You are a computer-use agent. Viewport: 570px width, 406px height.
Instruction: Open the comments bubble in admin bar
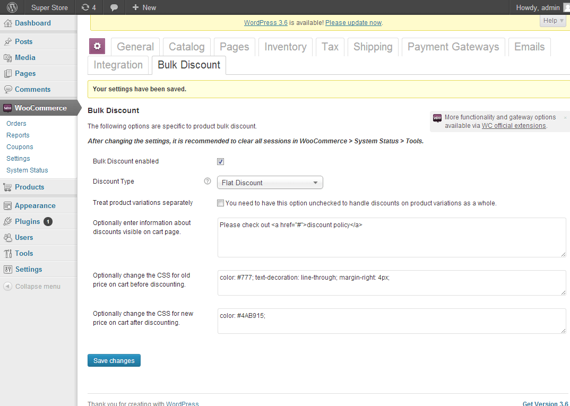pos(114,7)
